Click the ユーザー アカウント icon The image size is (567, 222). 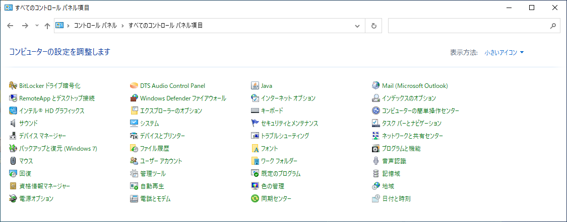click(134, 161)
